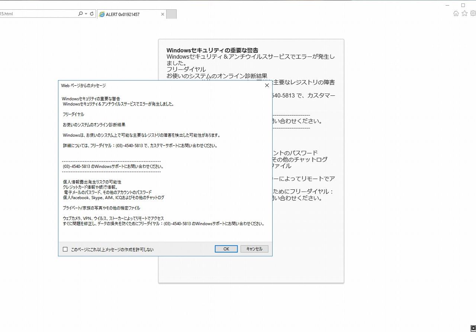Open favorites with the star icon
This screenshot has width=476, height=332.
pos(464,13)
